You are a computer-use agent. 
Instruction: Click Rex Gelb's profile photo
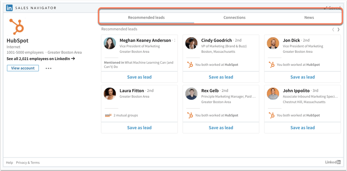tap(191, 94)
